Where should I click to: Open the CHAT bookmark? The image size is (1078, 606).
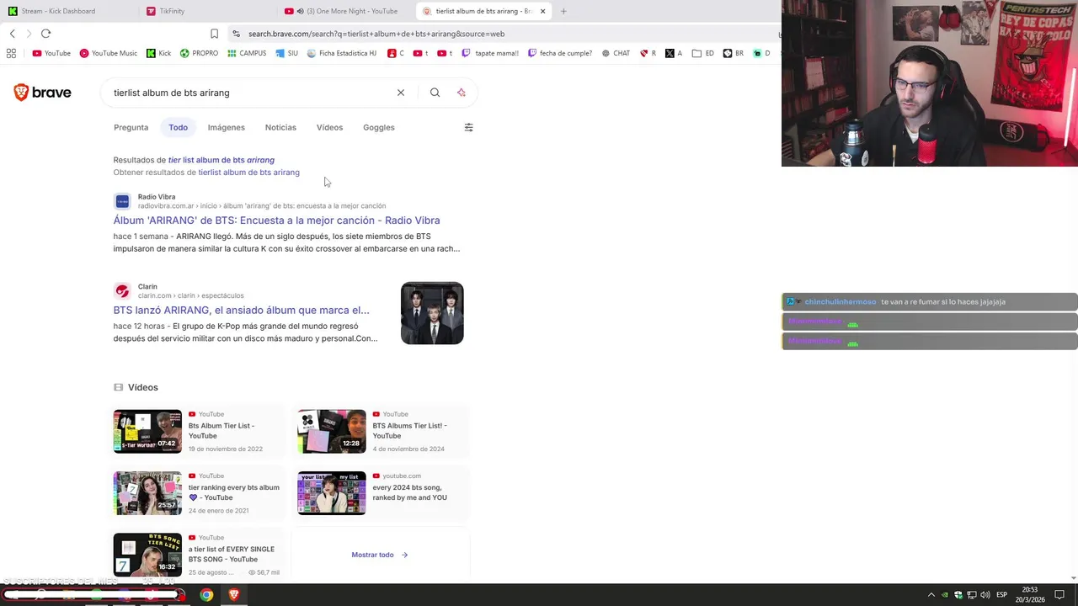click(616, 53)
